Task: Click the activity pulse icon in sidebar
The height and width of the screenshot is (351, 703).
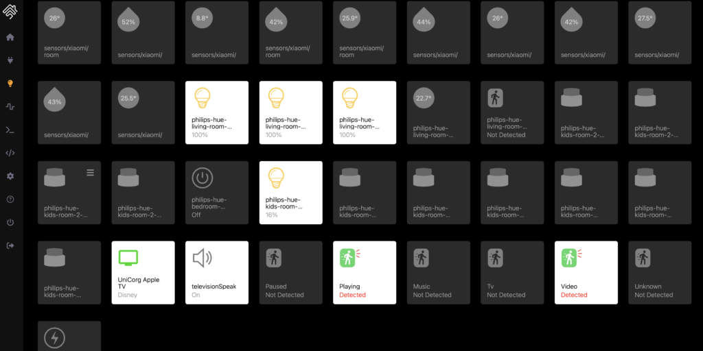Action: [x=10, y=107]
